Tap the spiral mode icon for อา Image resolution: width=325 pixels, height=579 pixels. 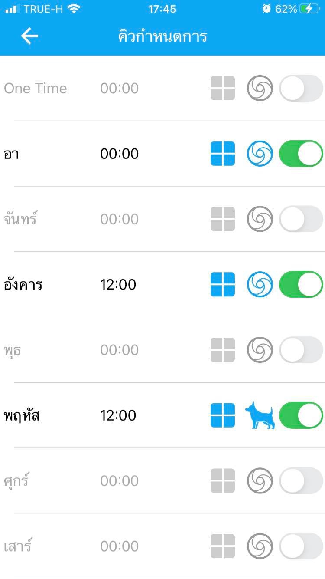tap(260, 154)
